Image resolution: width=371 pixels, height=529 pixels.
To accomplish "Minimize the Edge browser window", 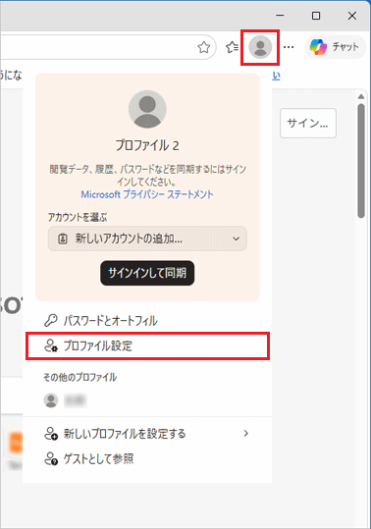I will (x=280, y=16).
